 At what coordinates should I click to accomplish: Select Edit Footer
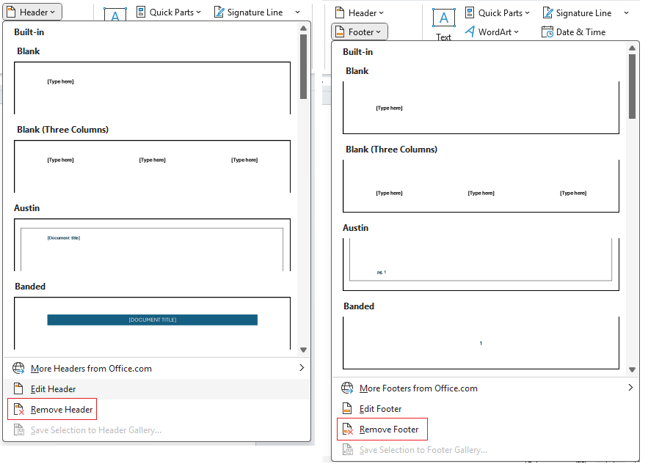coord(379,408)
